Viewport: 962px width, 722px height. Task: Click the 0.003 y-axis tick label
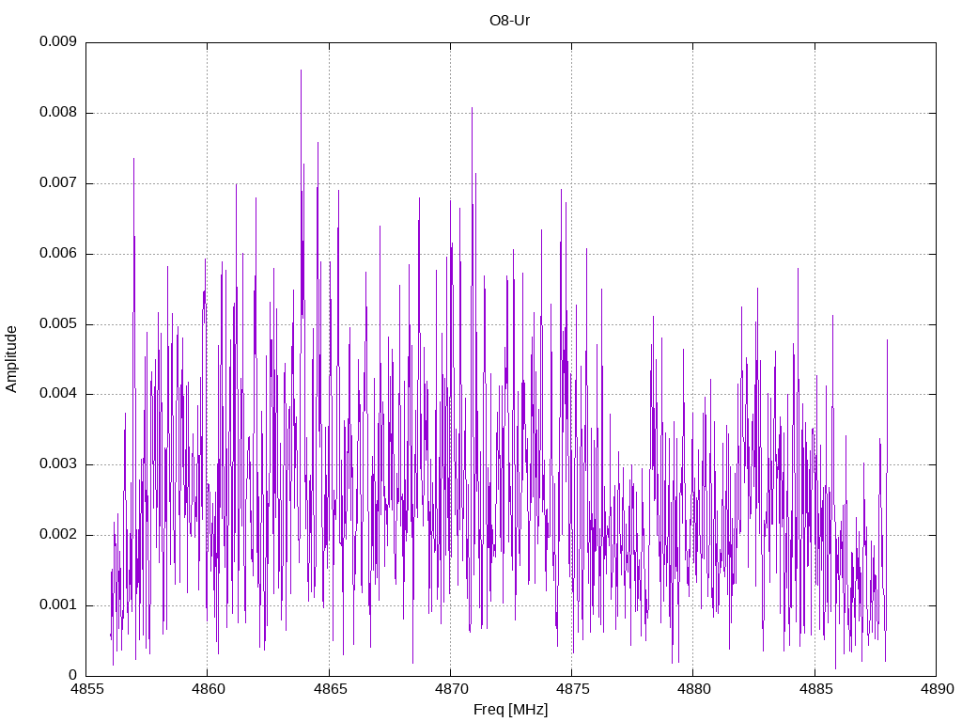click(58, 464)
